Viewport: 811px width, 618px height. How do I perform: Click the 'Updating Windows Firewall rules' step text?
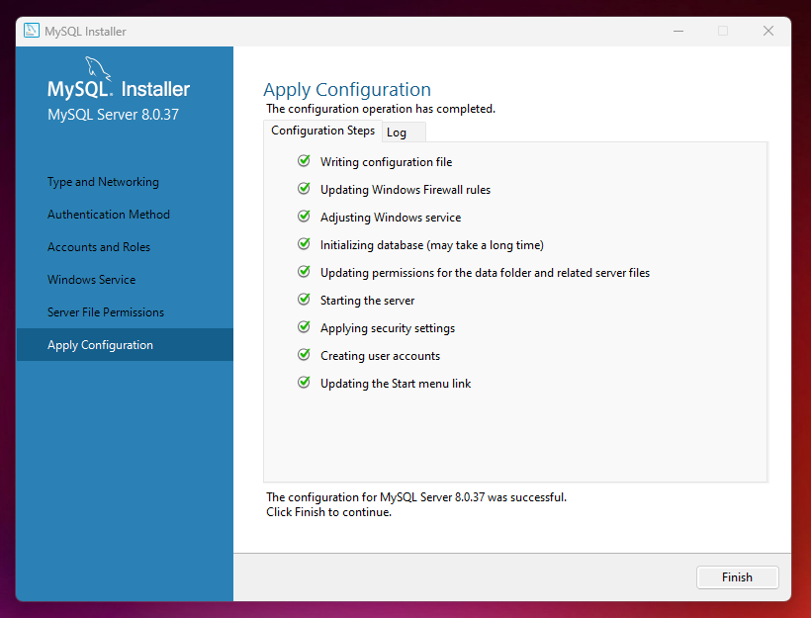pyautogui.click(x=405, y=190)
